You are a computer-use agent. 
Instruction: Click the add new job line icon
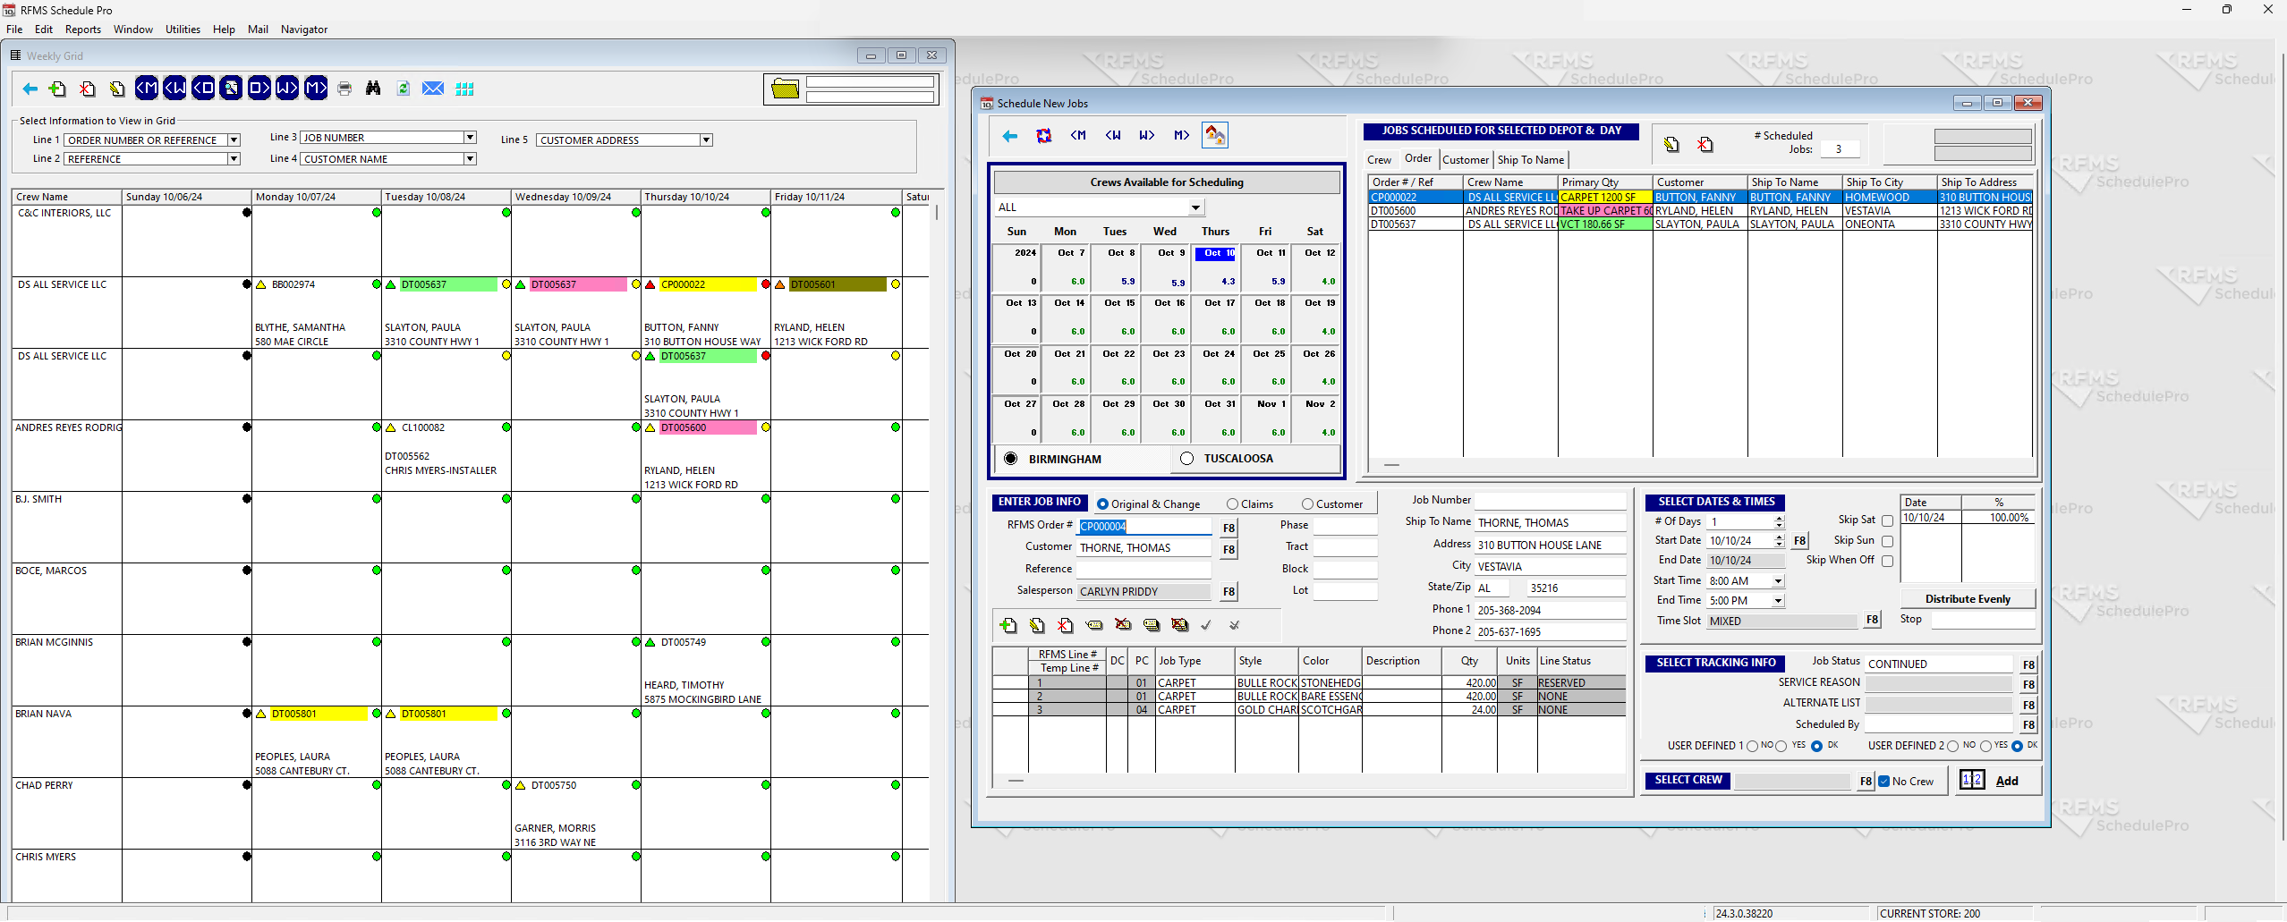[1008, 625]
